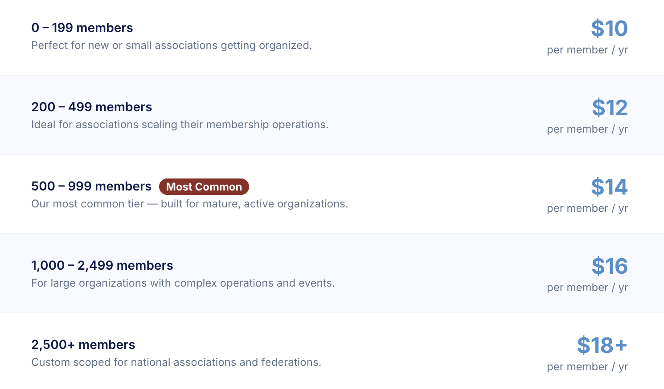Click 'per member / yr' under $10
Screen dimensions: 664x389
click(587, 50)
